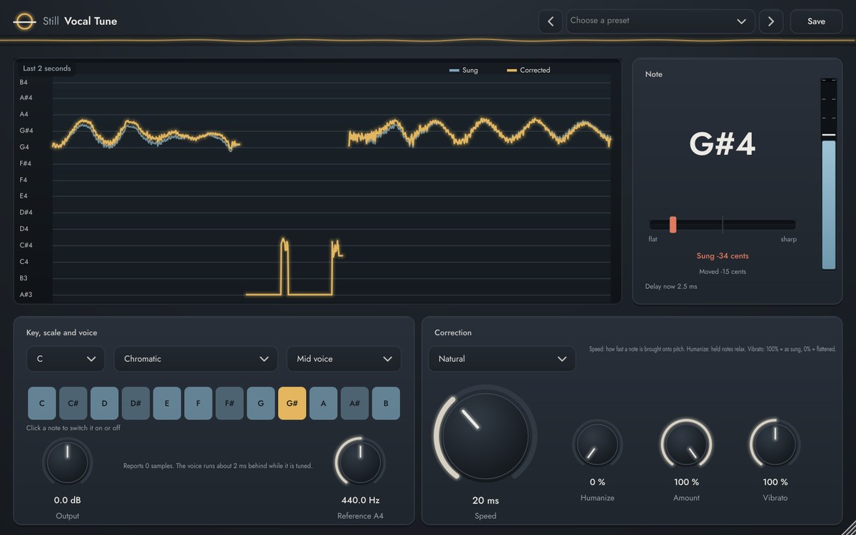Click the Reference A4 tuning knob

click(360, 462)
